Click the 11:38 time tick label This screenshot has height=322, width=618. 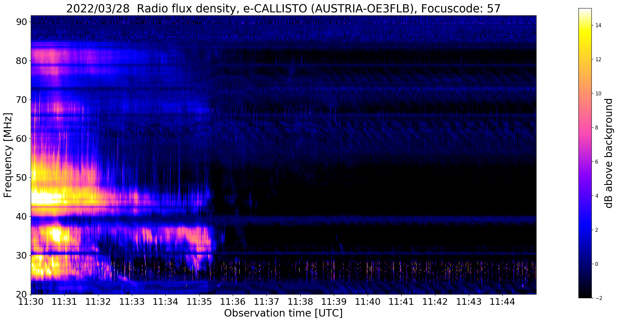point(300,302)
